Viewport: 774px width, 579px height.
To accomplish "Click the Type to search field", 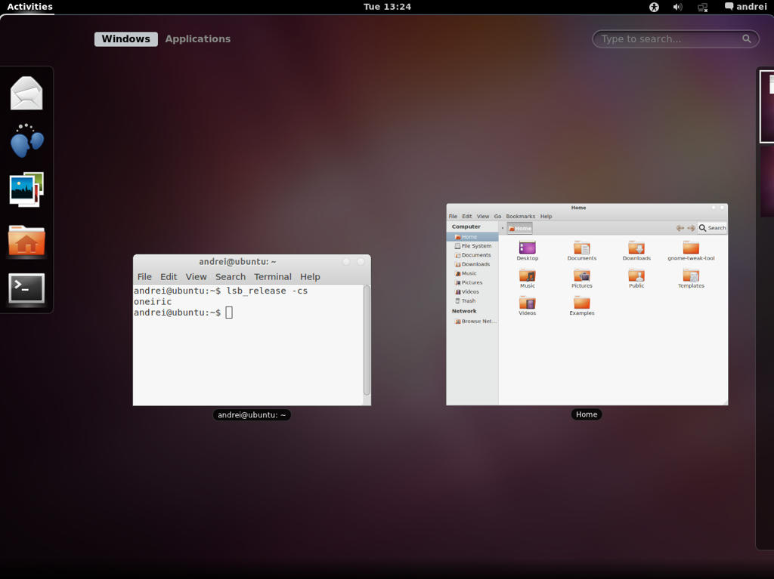I will pyautogui.click(x=675, y=39).
